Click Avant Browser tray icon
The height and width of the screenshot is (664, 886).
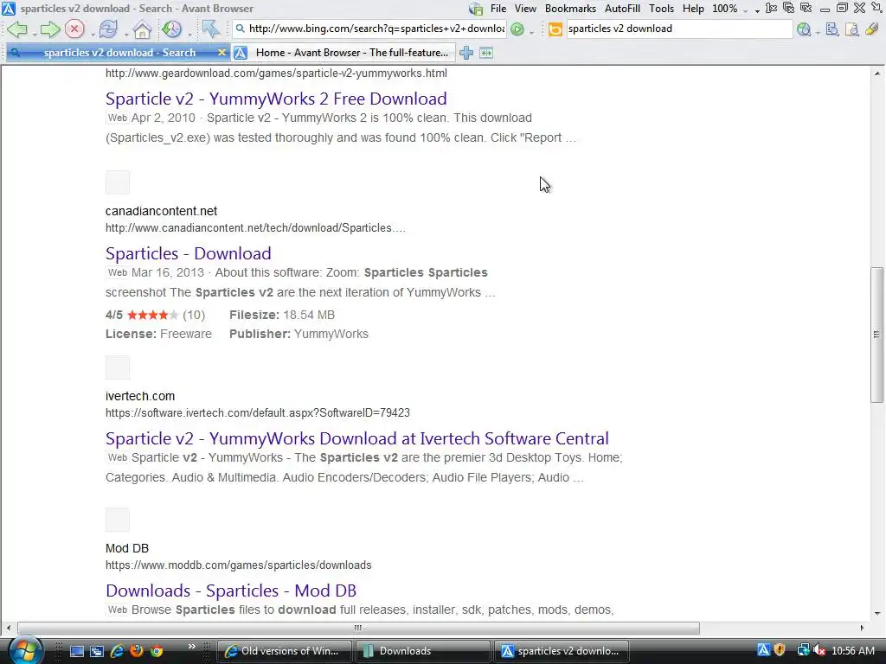763,650
